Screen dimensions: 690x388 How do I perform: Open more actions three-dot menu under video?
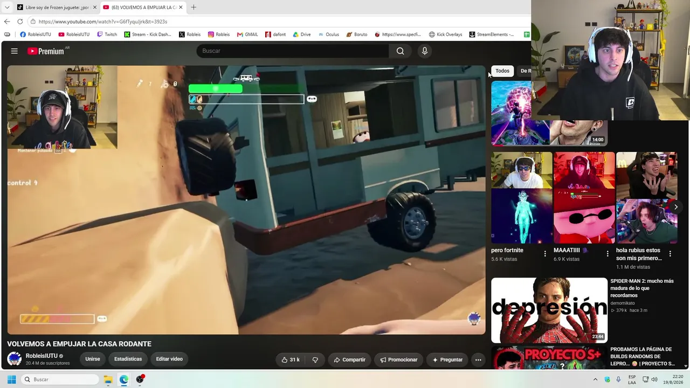(x=478, y=360)
